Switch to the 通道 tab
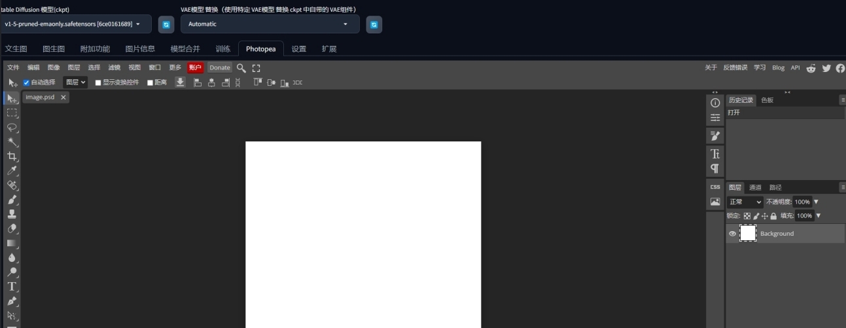 click(x=755, y=188)
